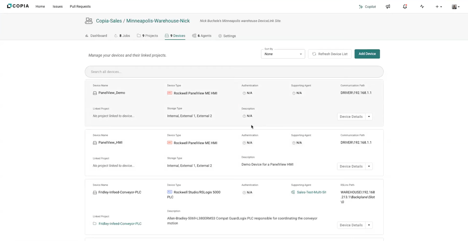
Task: Click Fridley-Infeed-Conveyor-PLC authentication N/A icon
Action: point(244,193)
